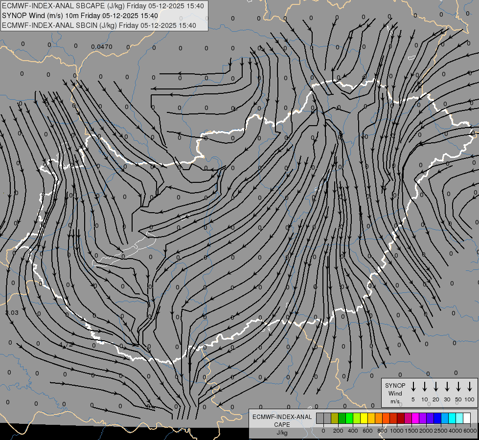Select the purple CAPE swatch near 2000
479x440 pixels.
tap(423, 418)
